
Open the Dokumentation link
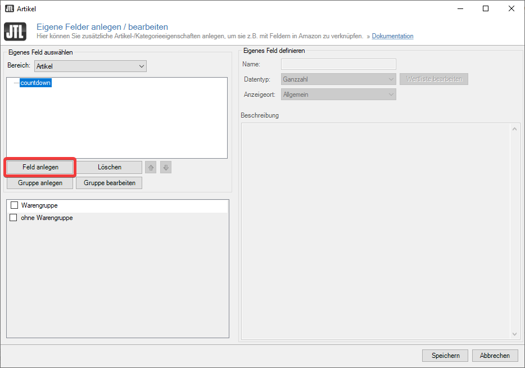(x=392, y=36)
